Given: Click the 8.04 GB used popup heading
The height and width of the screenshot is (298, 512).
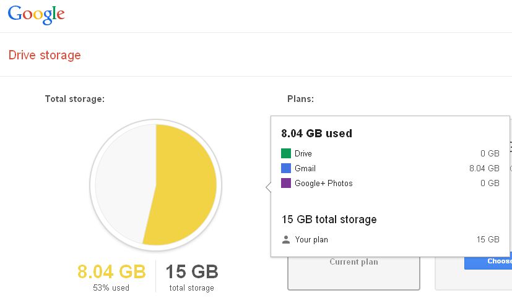Looking at the screenshot, I should [316, 133].
